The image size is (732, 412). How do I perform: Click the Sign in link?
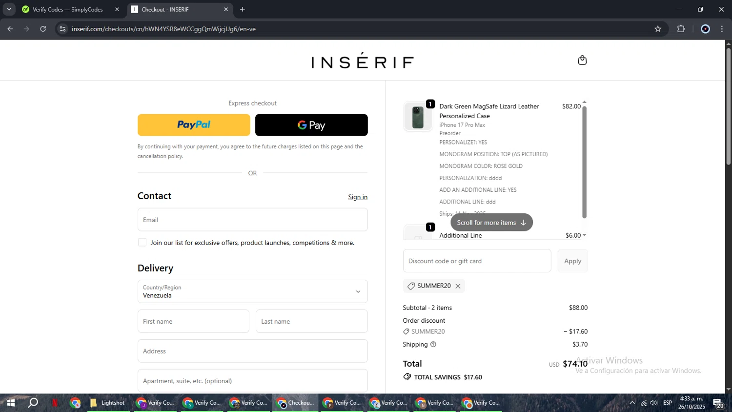(x=358, y=197)
